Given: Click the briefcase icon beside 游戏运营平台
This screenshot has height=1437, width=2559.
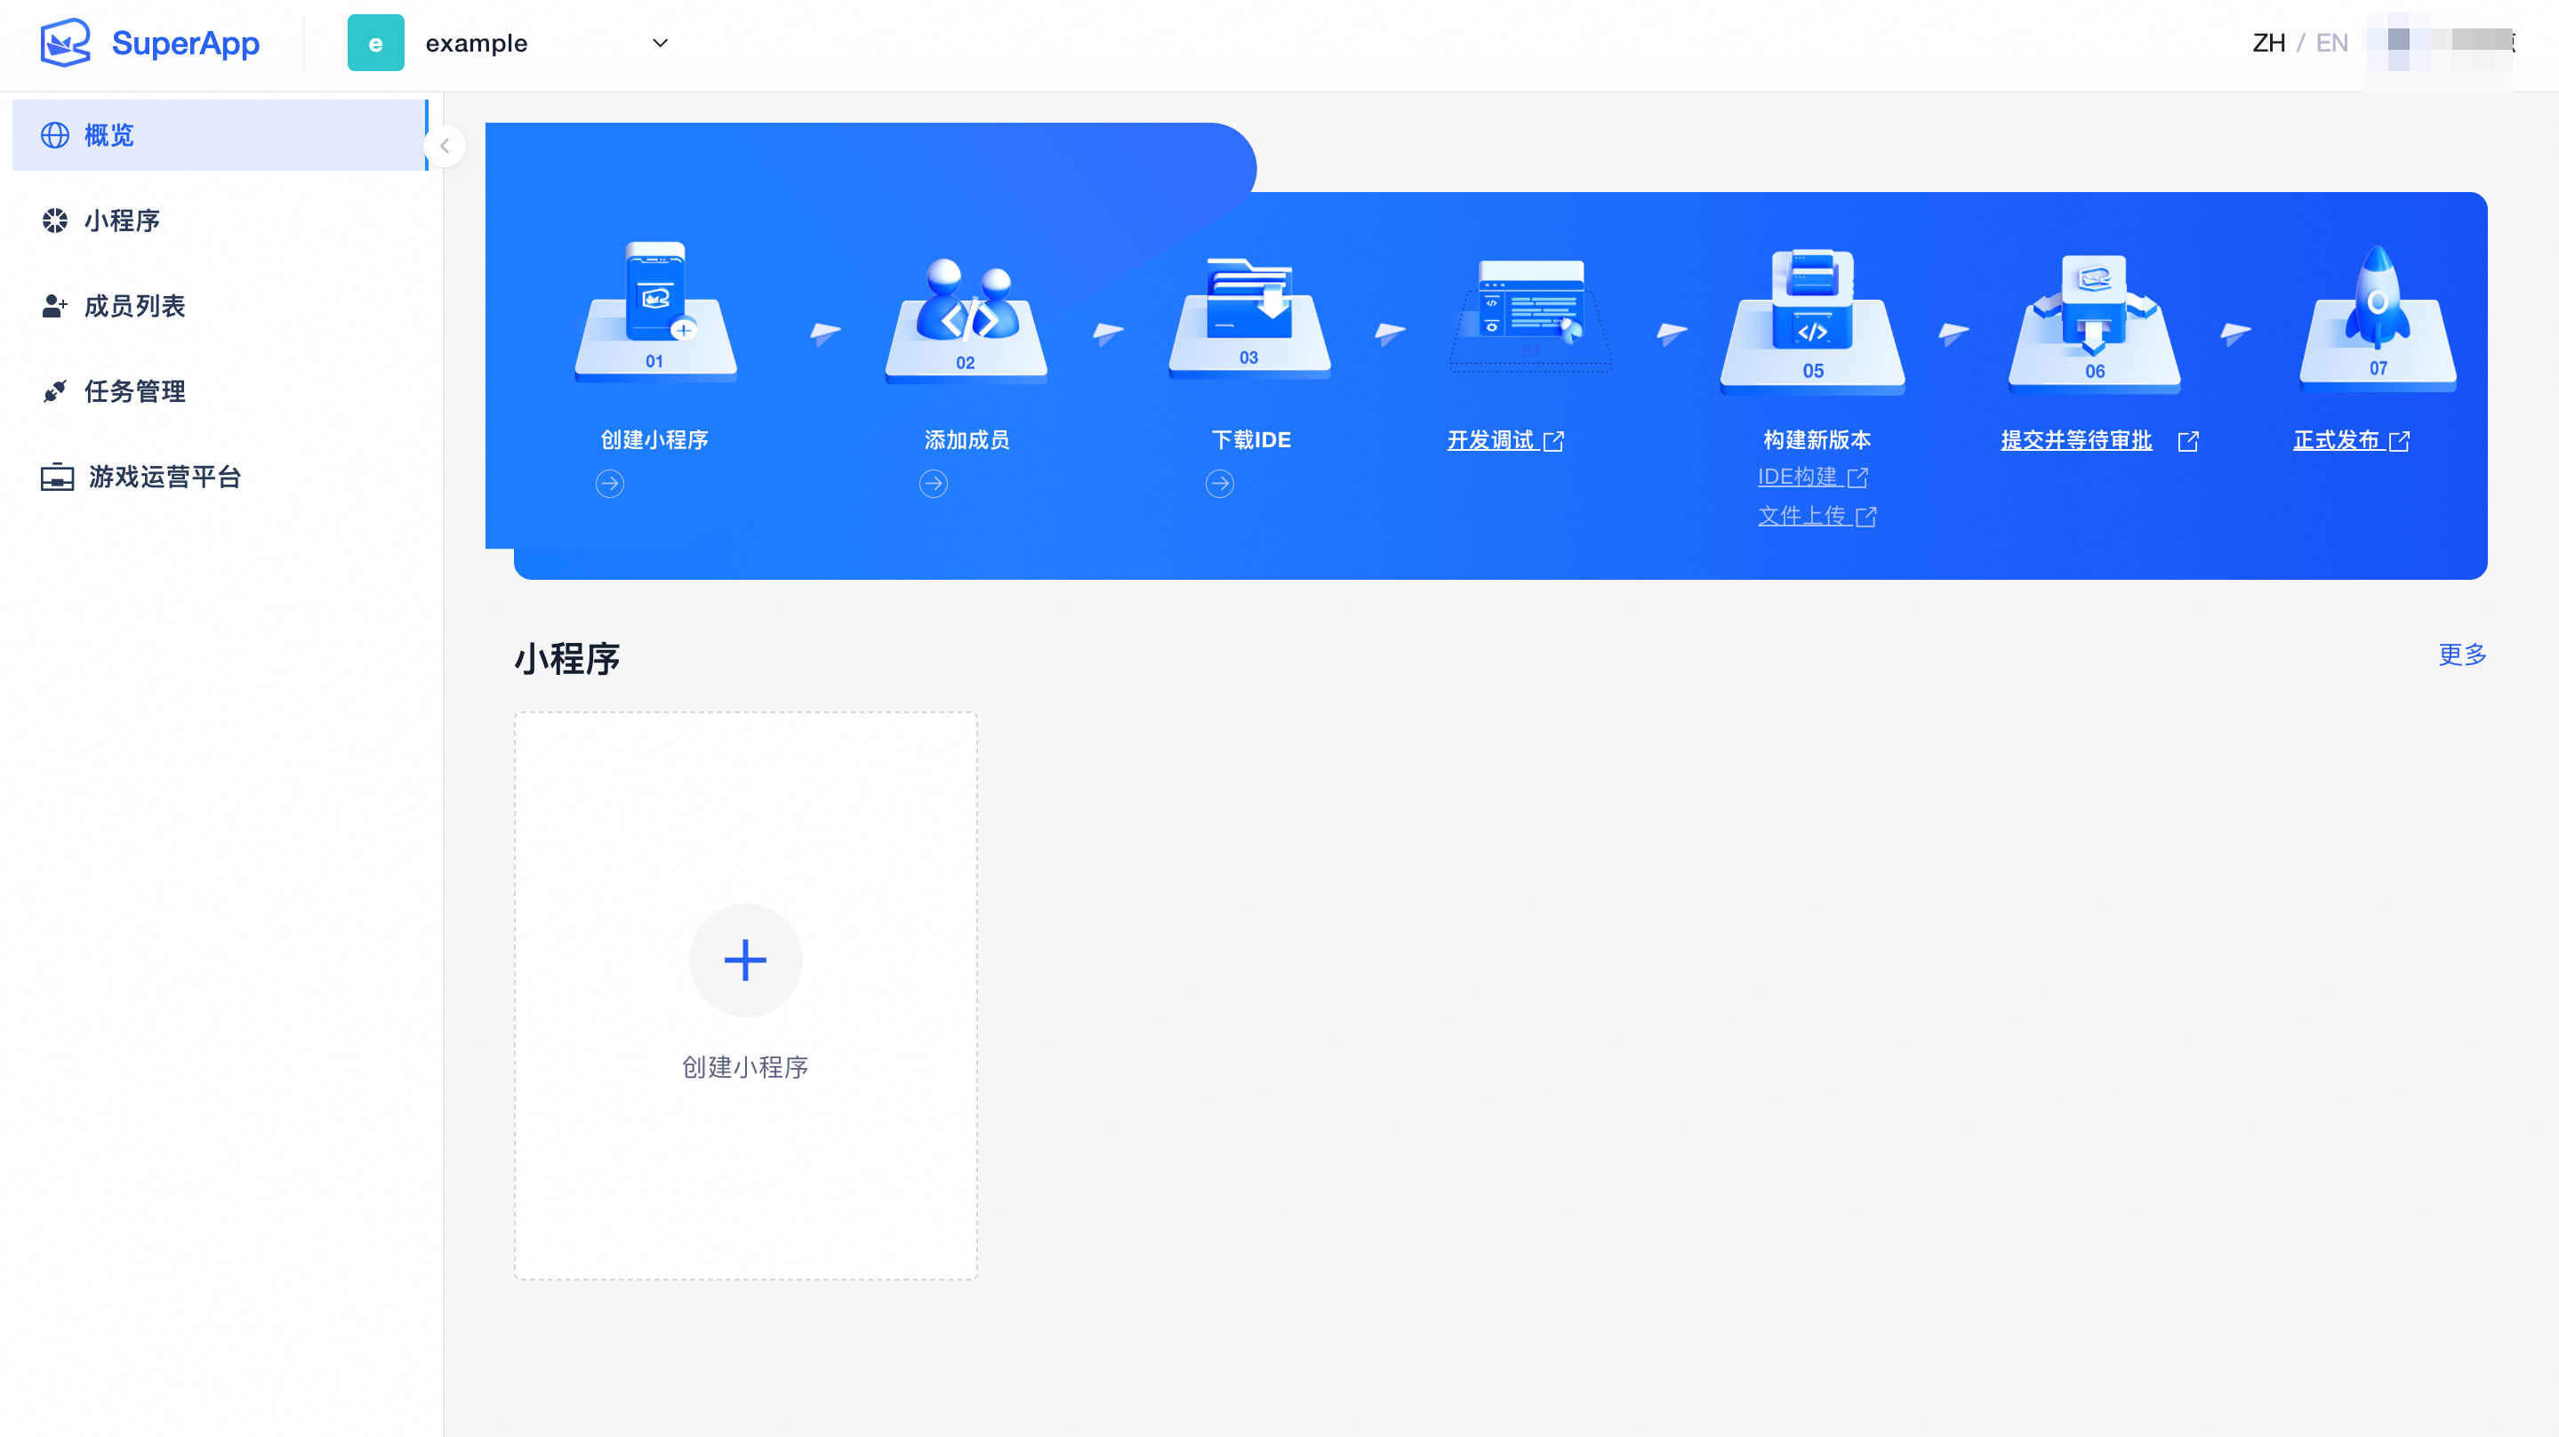Looking at the screenshot, I should 57,477.
